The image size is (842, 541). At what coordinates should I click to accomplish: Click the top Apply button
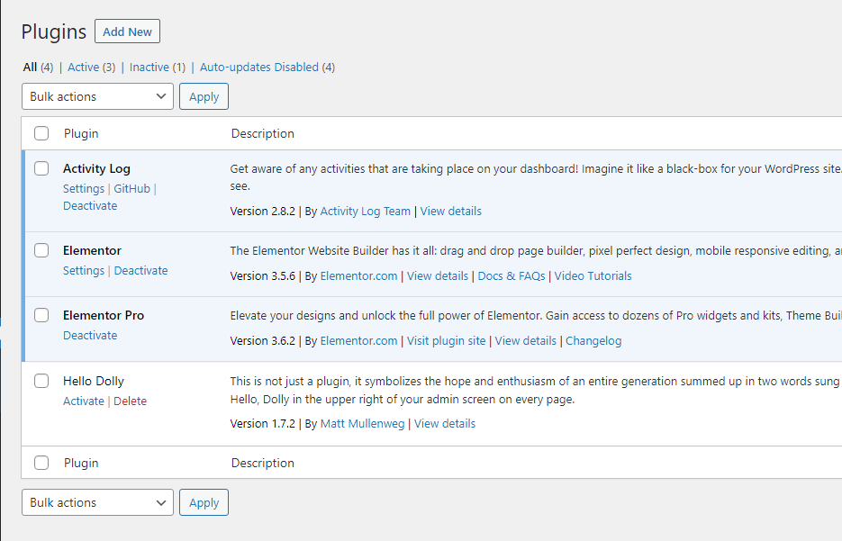pos(204,96)
